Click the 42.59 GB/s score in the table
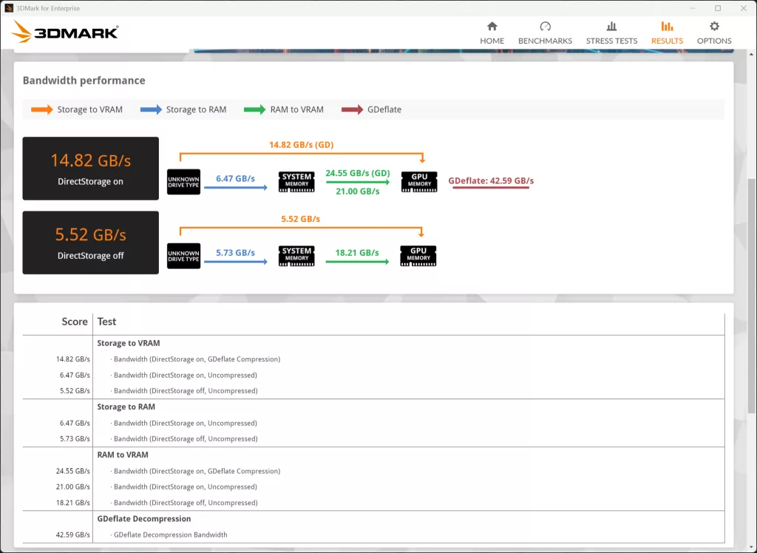The image size is (757, 553). [73, 535]
